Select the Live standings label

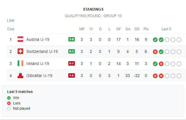(x=11, y=20)
